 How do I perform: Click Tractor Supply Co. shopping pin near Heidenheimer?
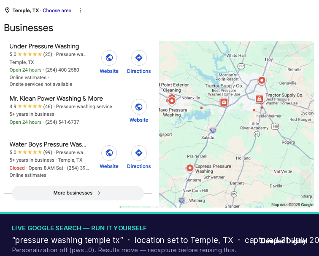[259, 99]
